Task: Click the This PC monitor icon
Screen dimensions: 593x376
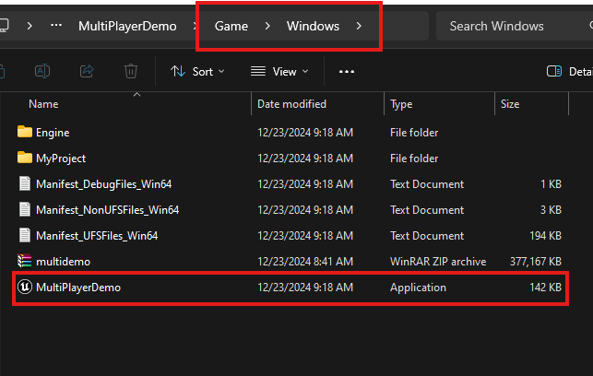Action: [5, 27]
